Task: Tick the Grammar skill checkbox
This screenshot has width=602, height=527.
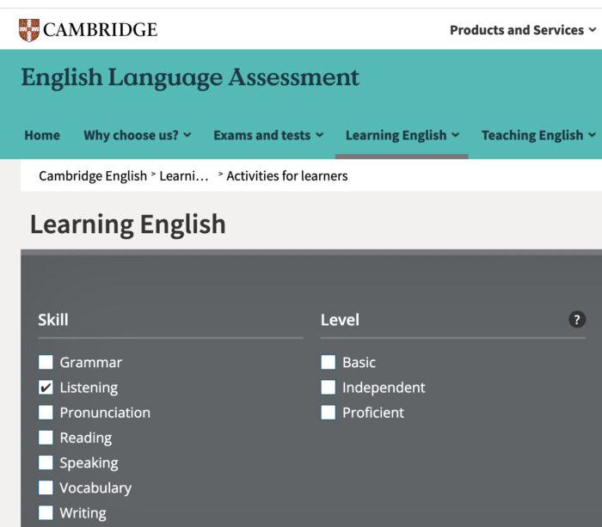Action: [x=46, y=362]
